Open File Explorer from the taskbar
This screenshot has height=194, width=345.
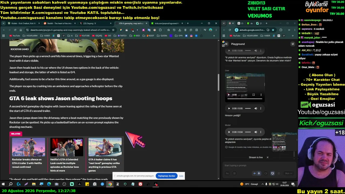point(34,184)
